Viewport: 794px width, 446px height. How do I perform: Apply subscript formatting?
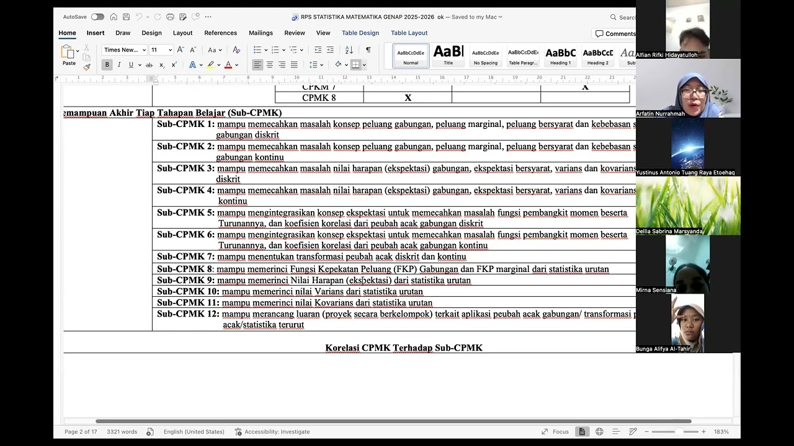[162, 64]
